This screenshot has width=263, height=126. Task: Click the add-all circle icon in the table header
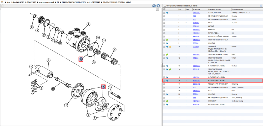point(164,9)
